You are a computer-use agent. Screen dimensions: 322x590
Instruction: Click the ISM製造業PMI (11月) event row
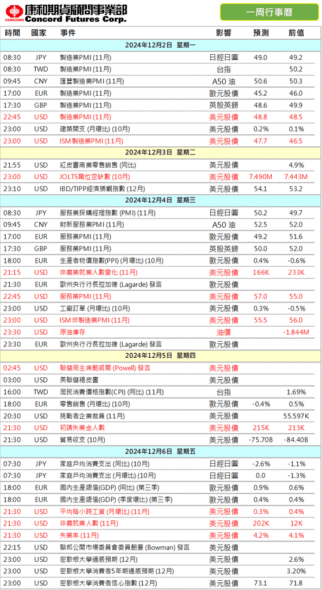tap(161, 141)
